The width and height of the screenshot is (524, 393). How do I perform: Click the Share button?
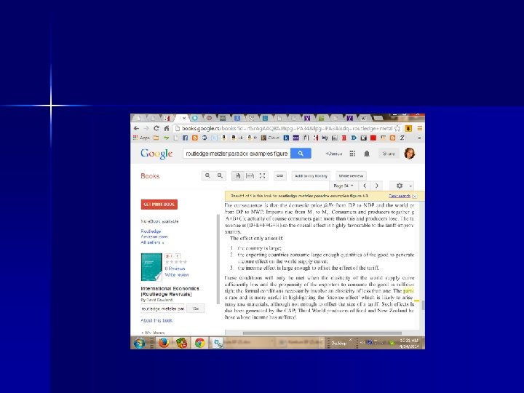pyautogui.click(x=389, y=154)
